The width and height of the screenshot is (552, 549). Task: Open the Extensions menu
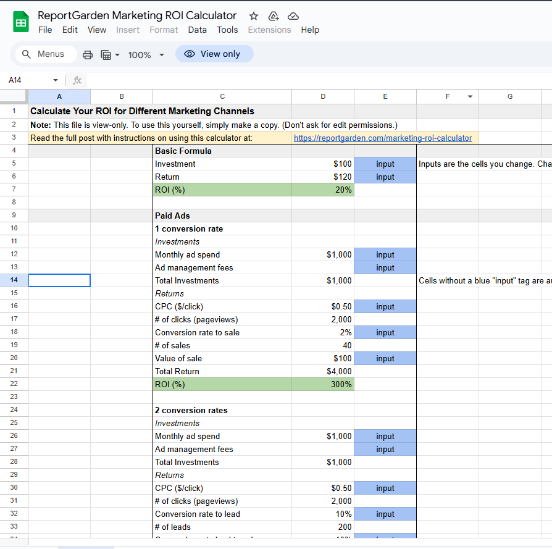[269, 30]
